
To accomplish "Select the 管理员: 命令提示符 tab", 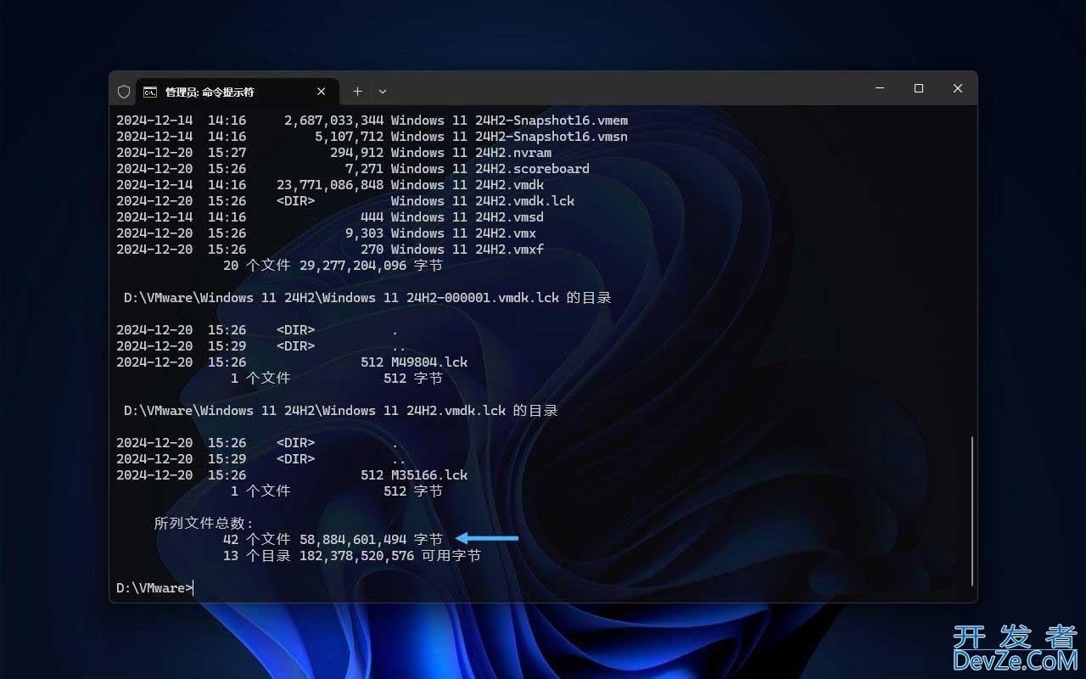I will 237,92.
